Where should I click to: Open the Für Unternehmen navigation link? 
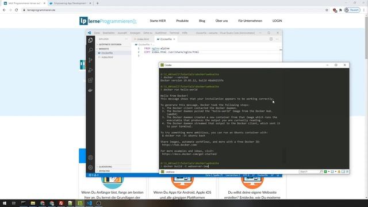[x=250, y=21]
